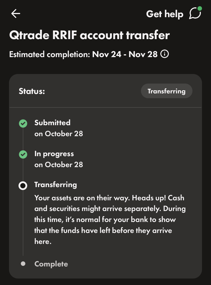
Task: Tap the Qtrade RRIF account transfer title
Action: [89, 35]
